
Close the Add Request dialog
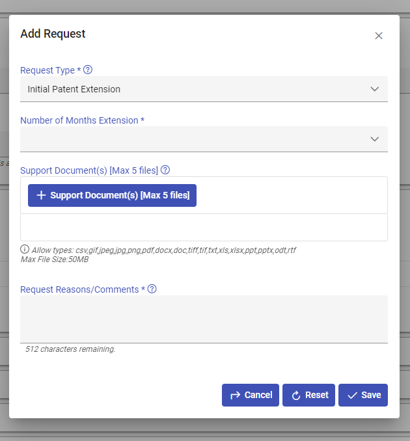point(379,36)
